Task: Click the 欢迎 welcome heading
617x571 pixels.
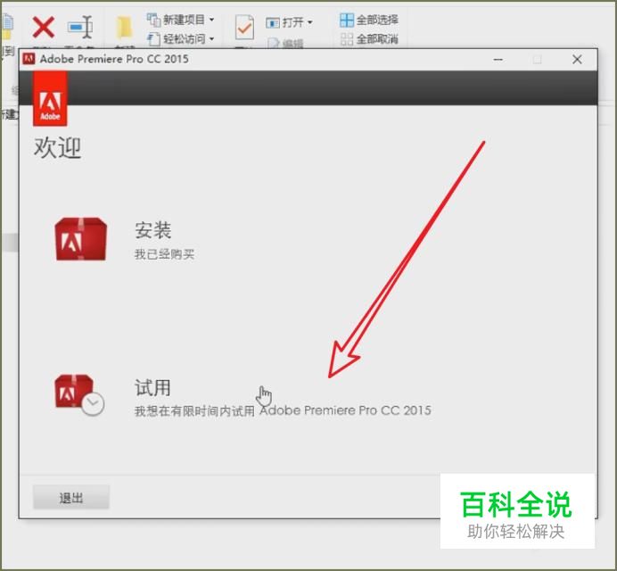Action: click(x=57, y=148)
